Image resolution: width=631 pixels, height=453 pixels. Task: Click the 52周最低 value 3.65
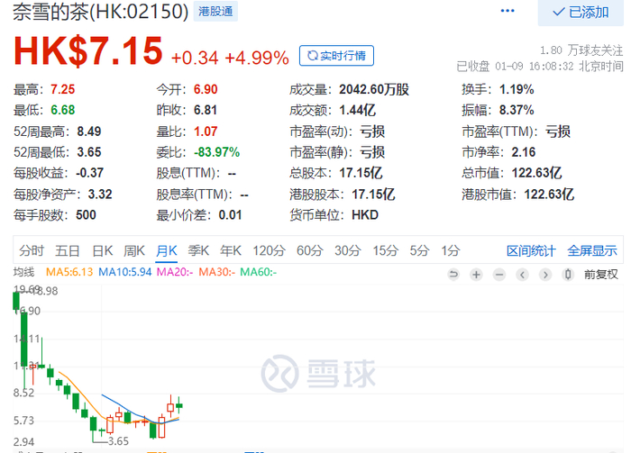point(89,152)
